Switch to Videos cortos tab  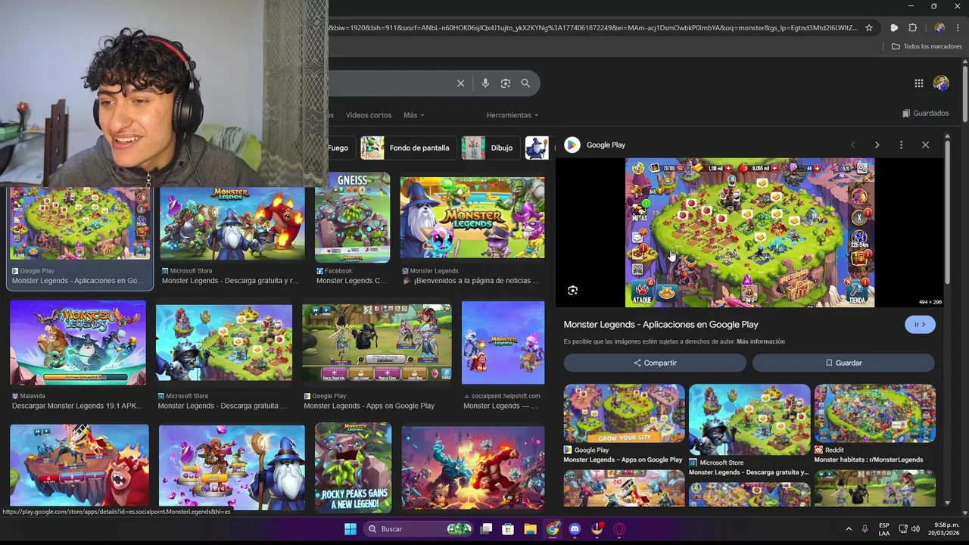pyautogui.click(x=369, y=115)
